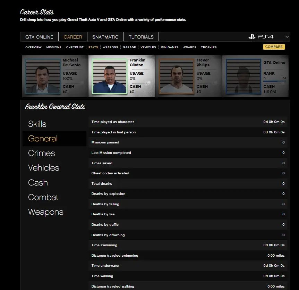Select Franklin Clinton's mugshot portrait
Screen dimensions: 299x290
click(x=110, y=76)
